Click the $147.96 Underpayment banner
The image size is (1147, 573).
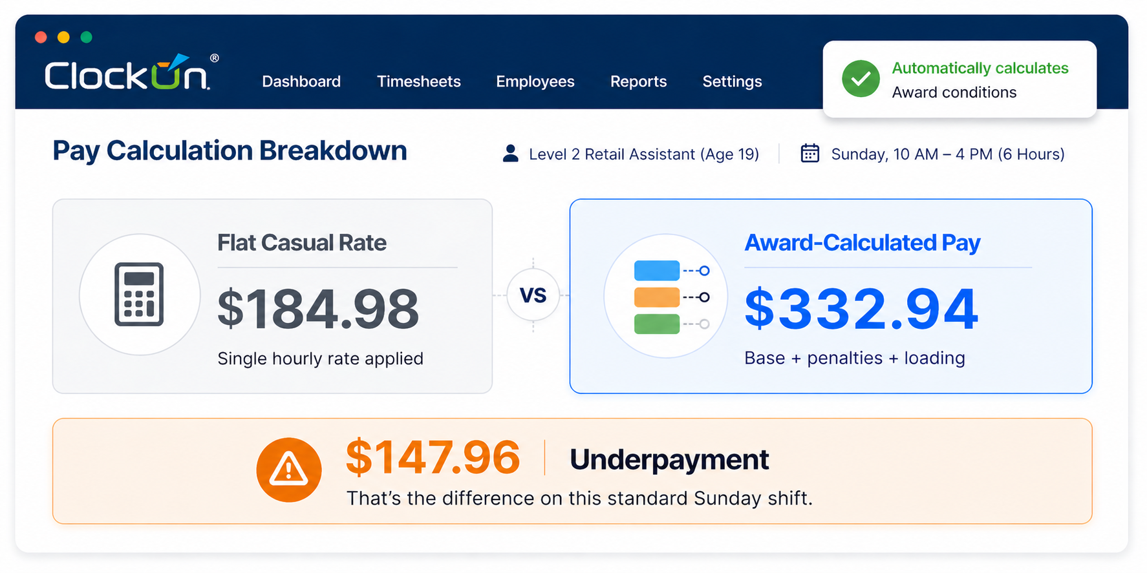tap(572, 470)
